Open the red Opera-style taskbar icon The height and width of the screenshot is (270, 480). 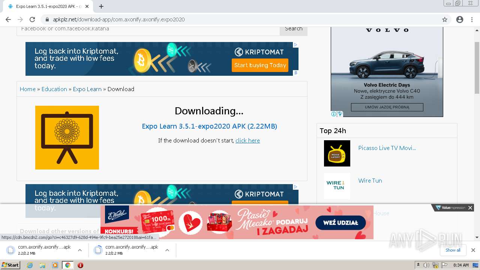tap(80, 265)
